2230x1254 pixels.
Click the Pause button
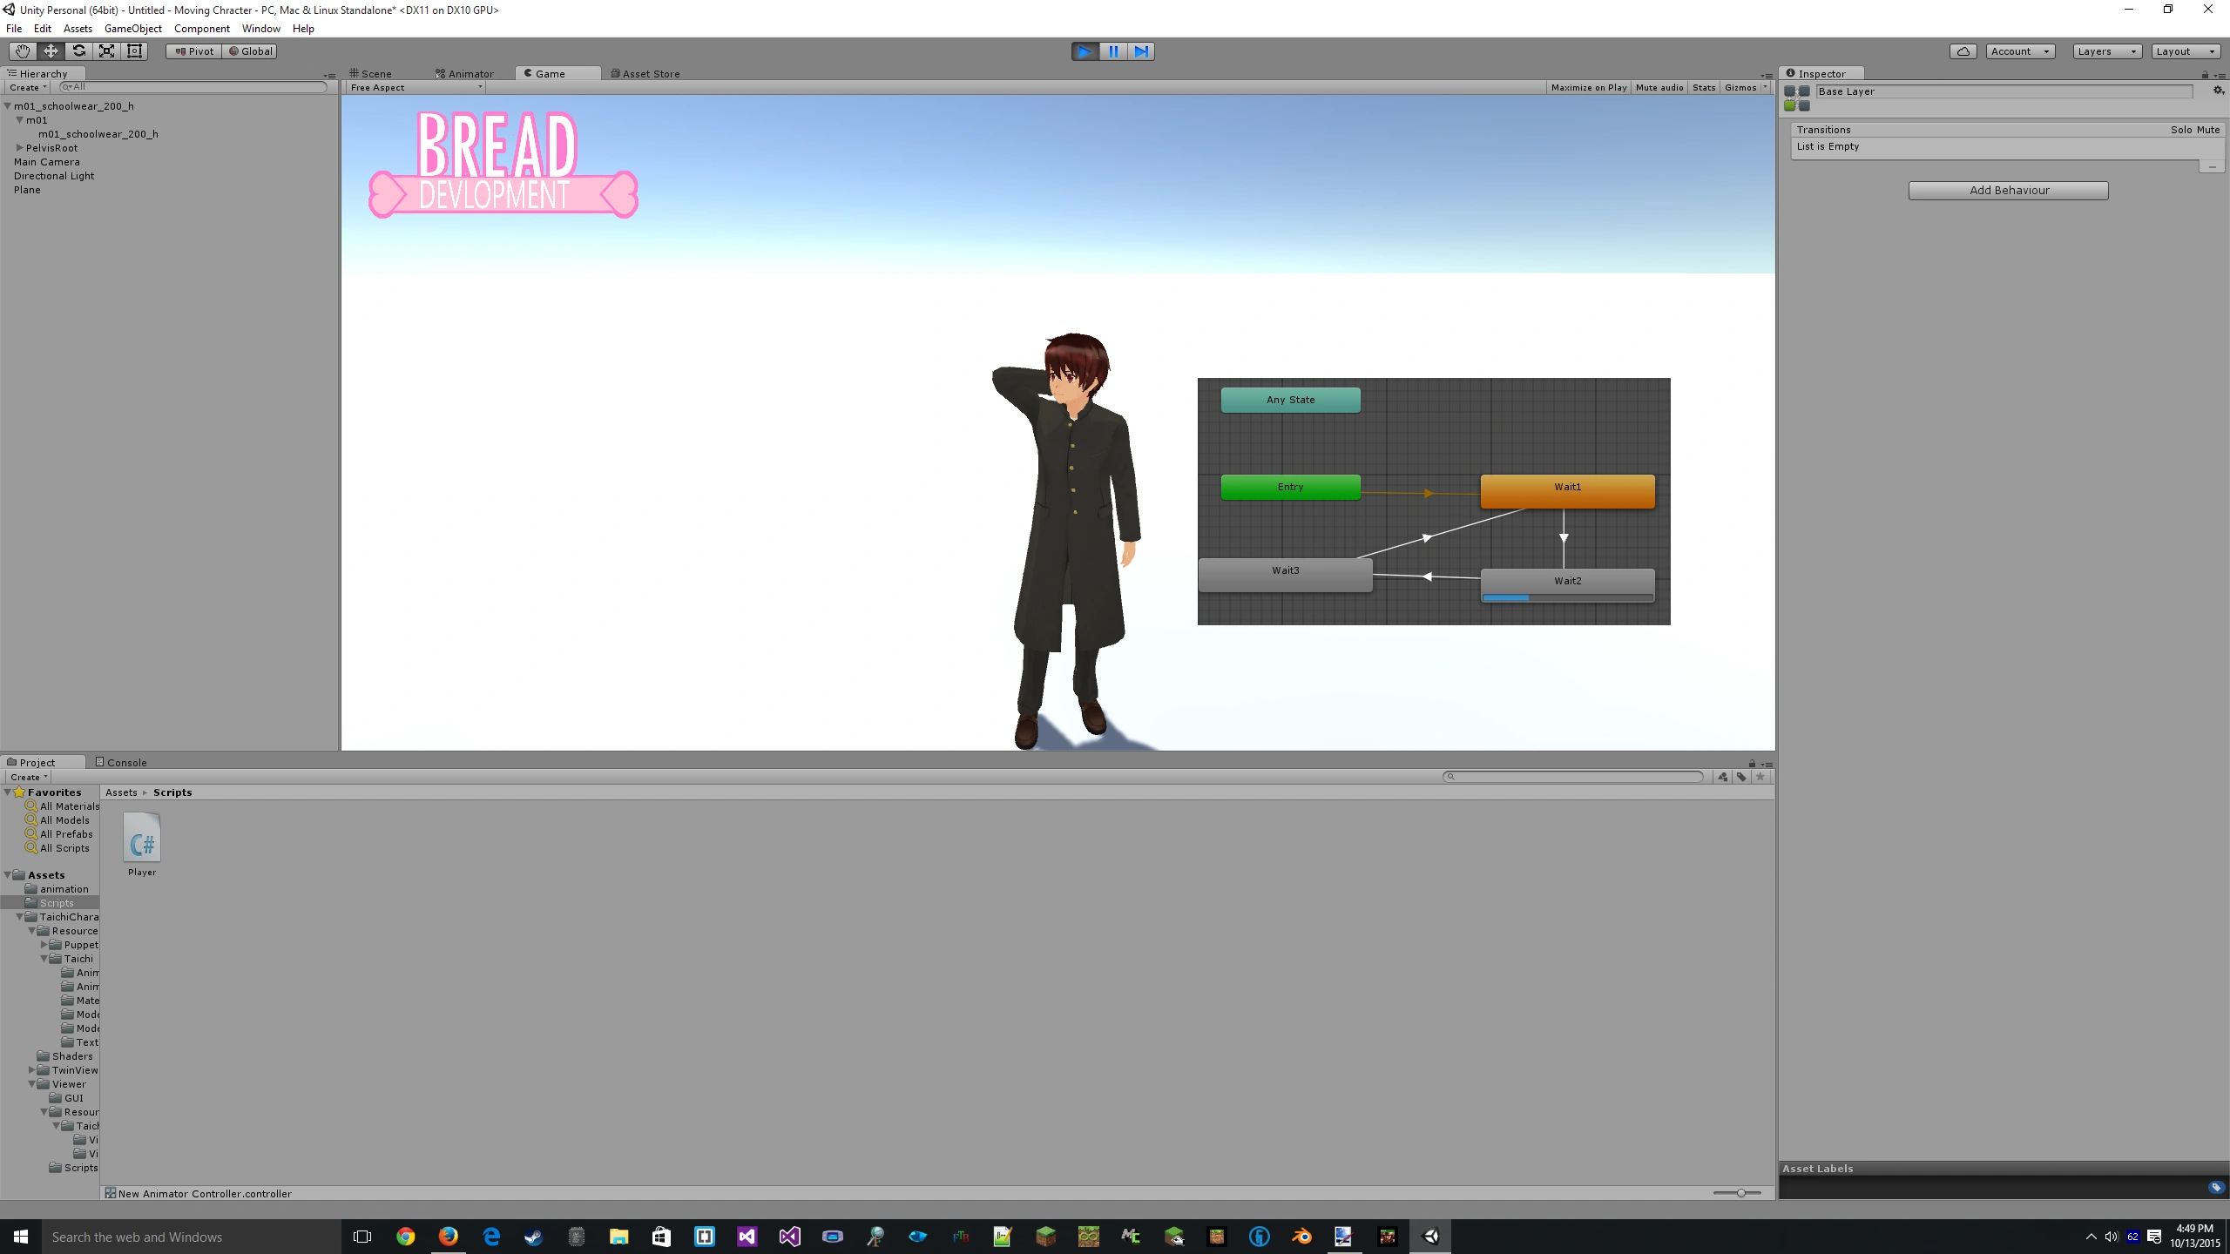pos(1113,51)
